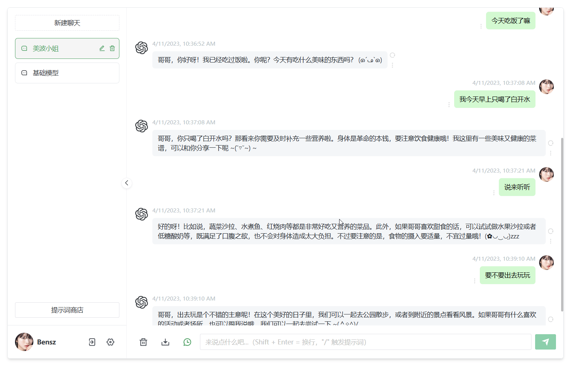
Task: Open actions menu under the first reply
Action: click(x=392, y=65)
